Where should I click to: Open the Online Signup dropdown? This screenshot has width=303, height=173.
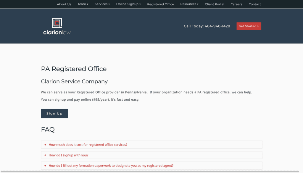[128, 4]
